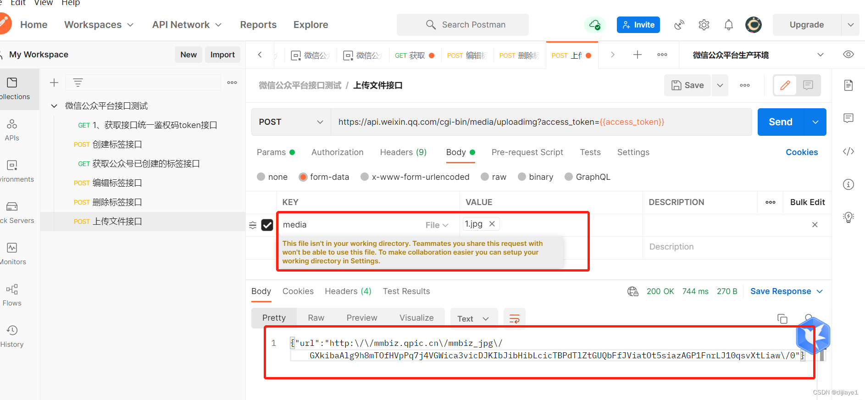The width and height of the screenshot is (865, 400).
Task: Open the Upgrade options arrow
Action: [x=851, y=25]
